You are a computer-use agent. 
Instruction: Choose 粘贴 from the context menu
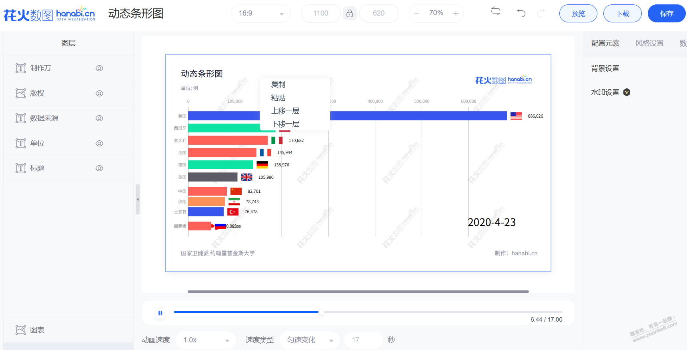(278, 98)
